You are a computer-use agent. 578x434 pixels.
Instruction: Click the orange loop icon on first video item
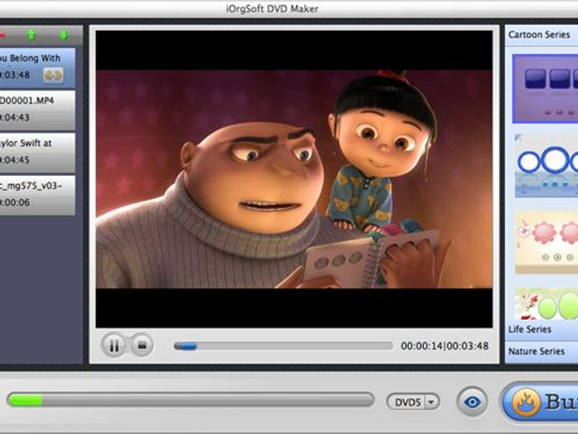tap(53, 75)
